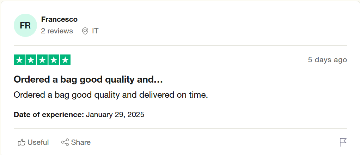This screenshot has height=155, width=360.
Task: Open reviewer Francesco's profile name
Action: tap(59, 19)
